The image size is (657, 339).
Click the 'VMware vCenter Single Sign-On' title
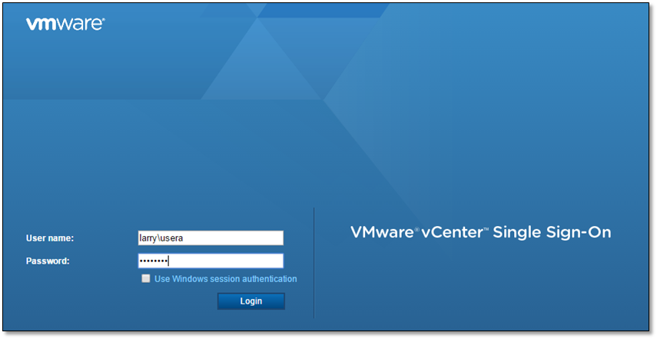point(480,231)
